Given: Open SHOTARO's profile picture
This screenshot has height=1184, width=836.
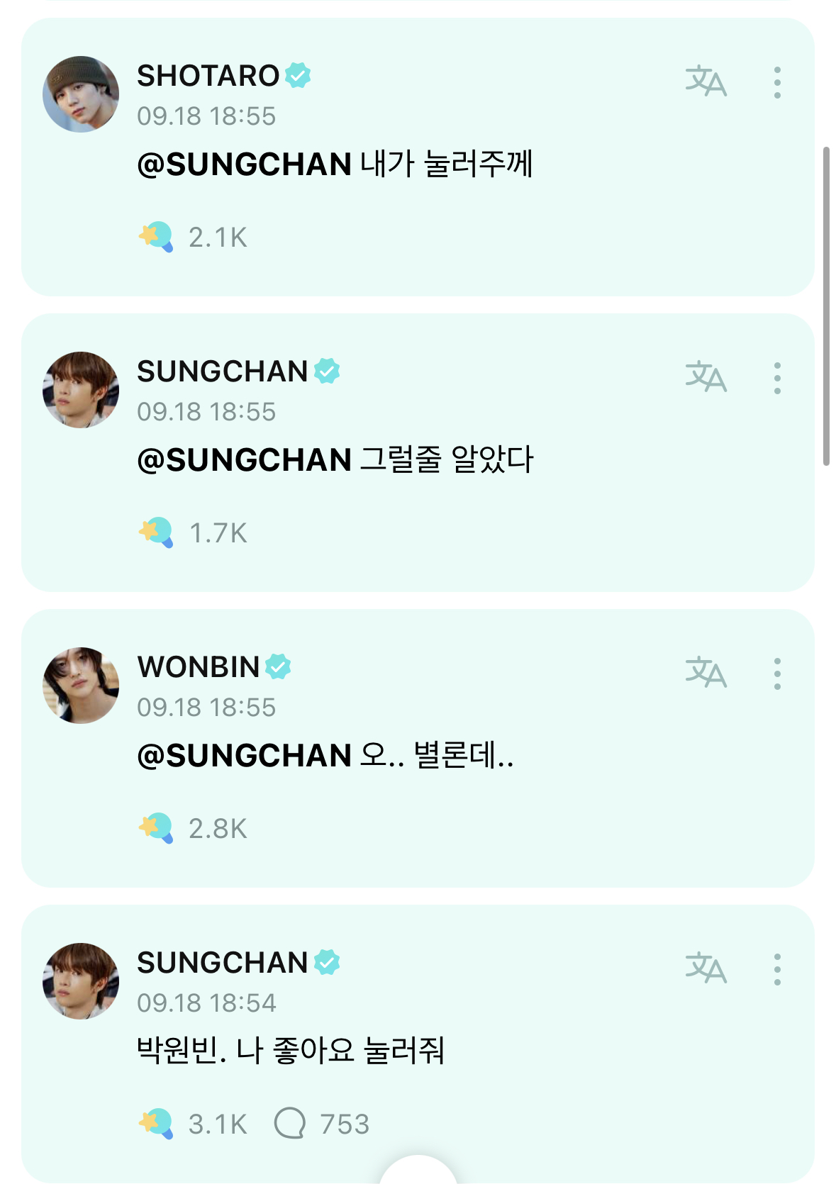Looking at the screenshot, I should [81, 94].
